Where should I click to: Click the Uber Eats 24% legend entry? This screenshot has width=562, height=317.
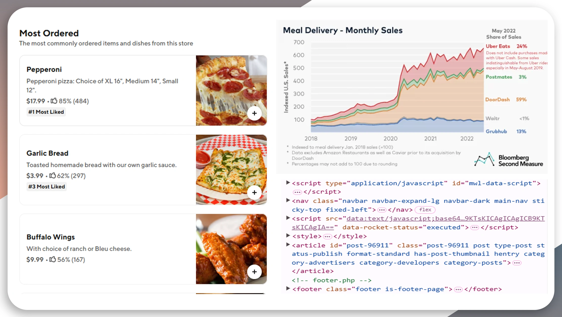pos(506,46)
